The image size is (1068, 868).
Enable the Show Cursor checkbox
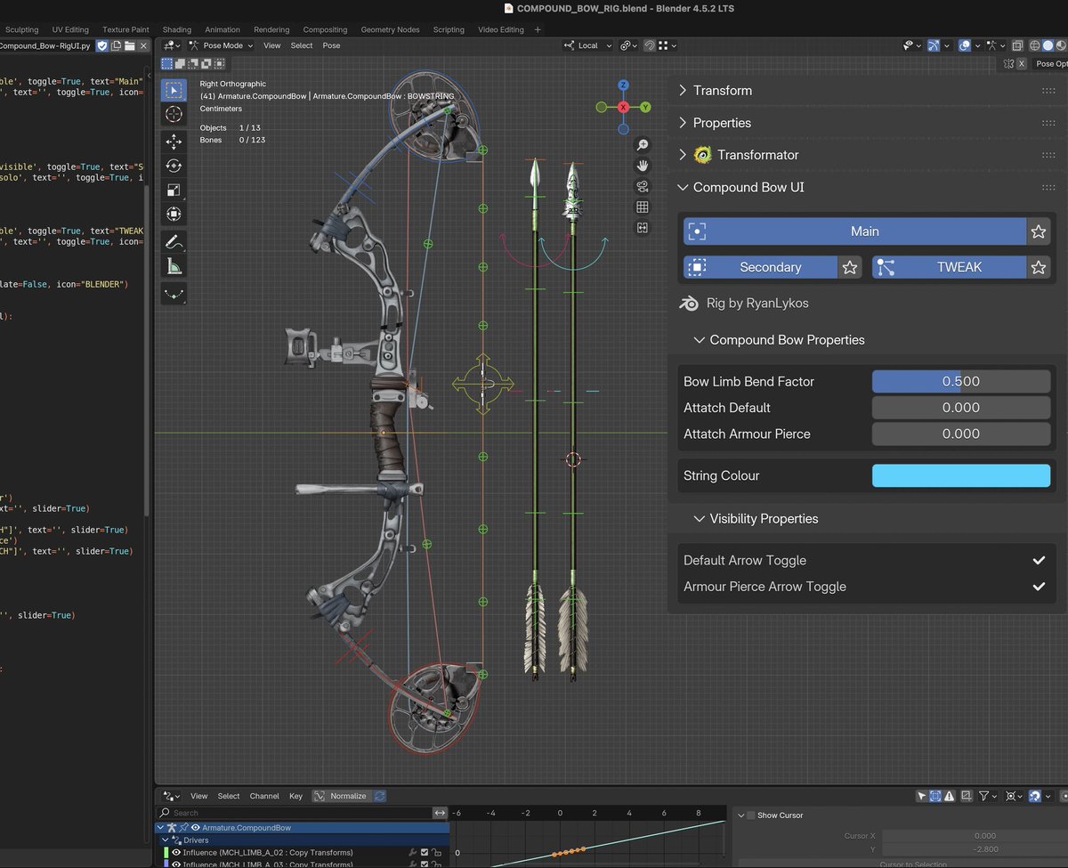pos(751,815)
